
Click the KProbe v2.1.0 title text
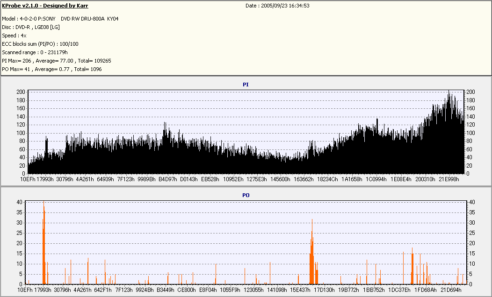[45, 6]
